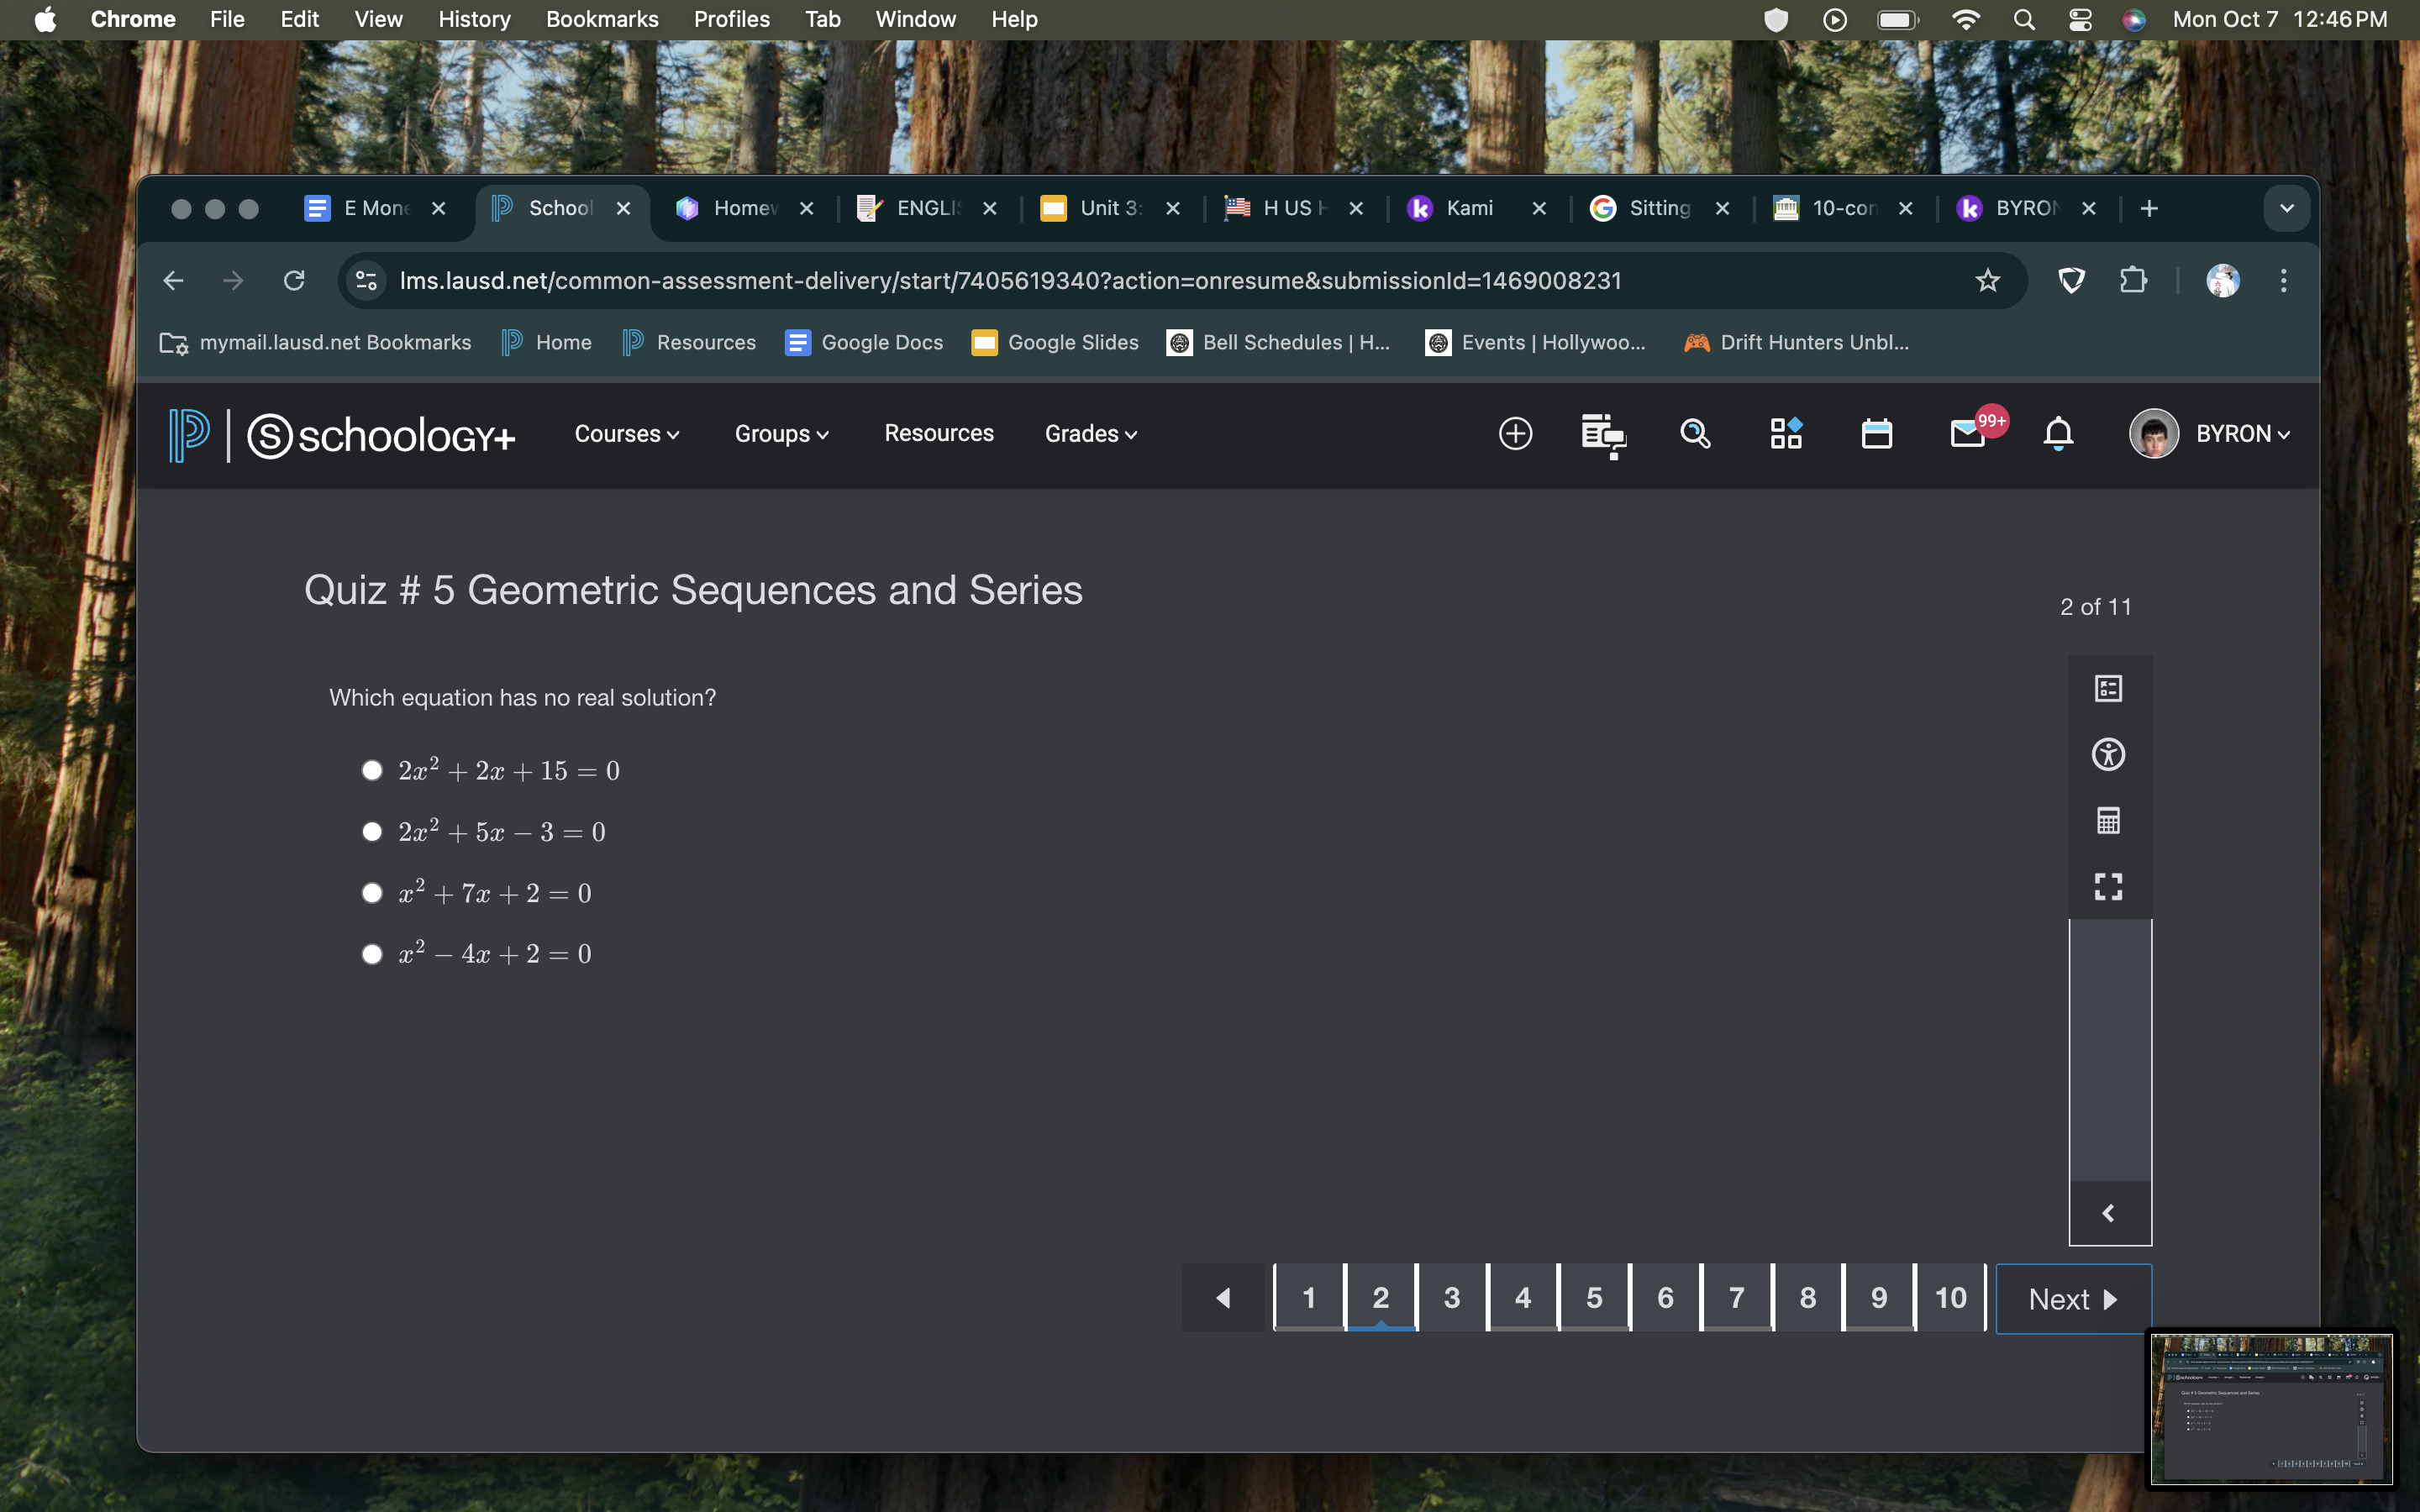Open the screenshot preview thumbnail

2271,1408
